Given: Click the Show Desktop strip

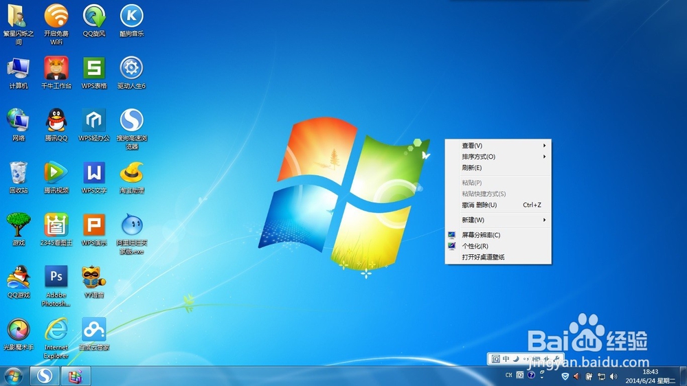Looking at the screenshot, I should click(x=683, y=376).
